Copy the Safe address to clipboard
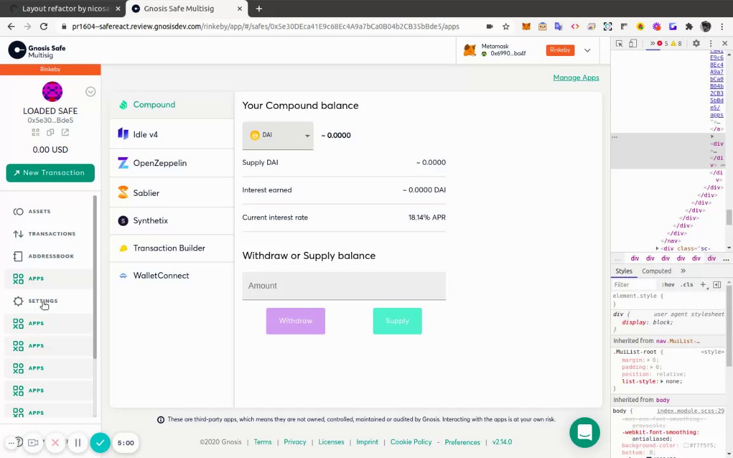This screenshot has height=458, width=733. [x=50, y=133]
